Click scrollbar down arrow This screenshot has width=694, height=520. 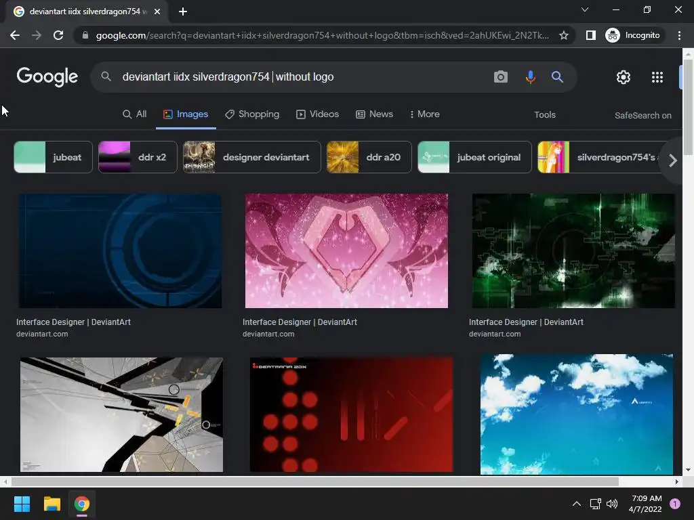click(x=688, y=470)
